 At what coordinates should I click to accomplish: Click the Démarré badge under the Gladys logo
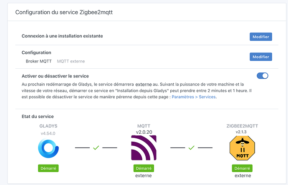[x=48, y=168]
